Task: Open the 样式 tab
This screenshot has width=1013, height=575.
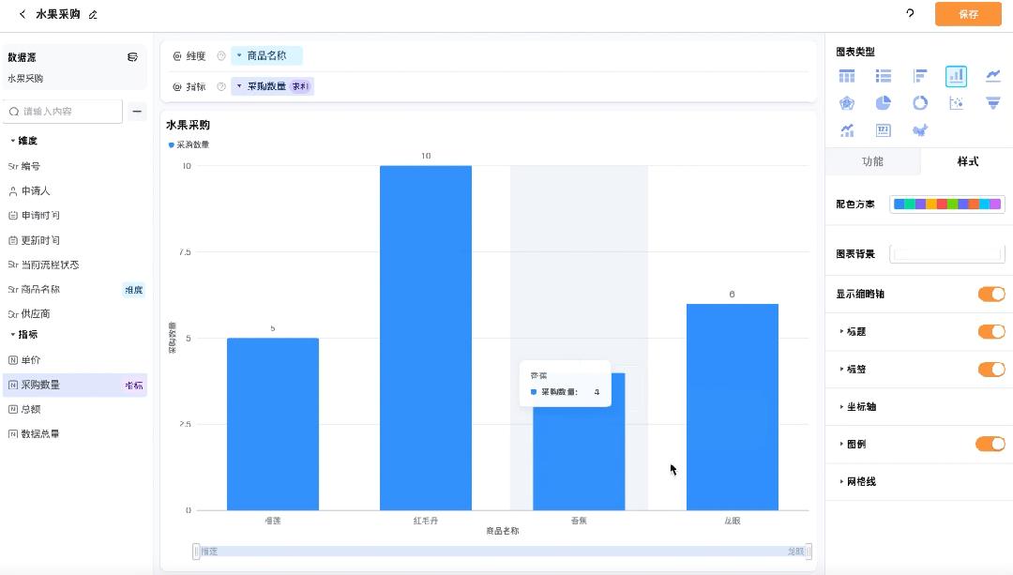Action: point(967,161)
